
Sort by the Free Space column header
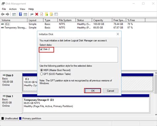point(119,20)
